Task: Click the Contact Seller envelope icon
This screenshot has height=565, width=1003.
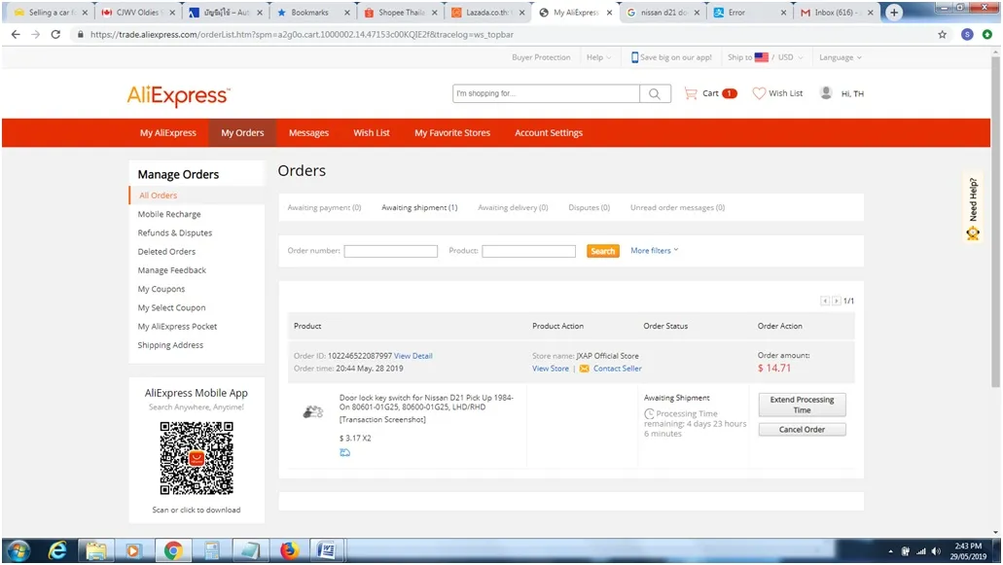Action: (x=584, y=369)
